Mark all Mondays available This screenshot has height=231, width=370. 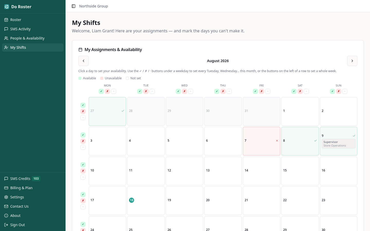[x=101, y=91]
